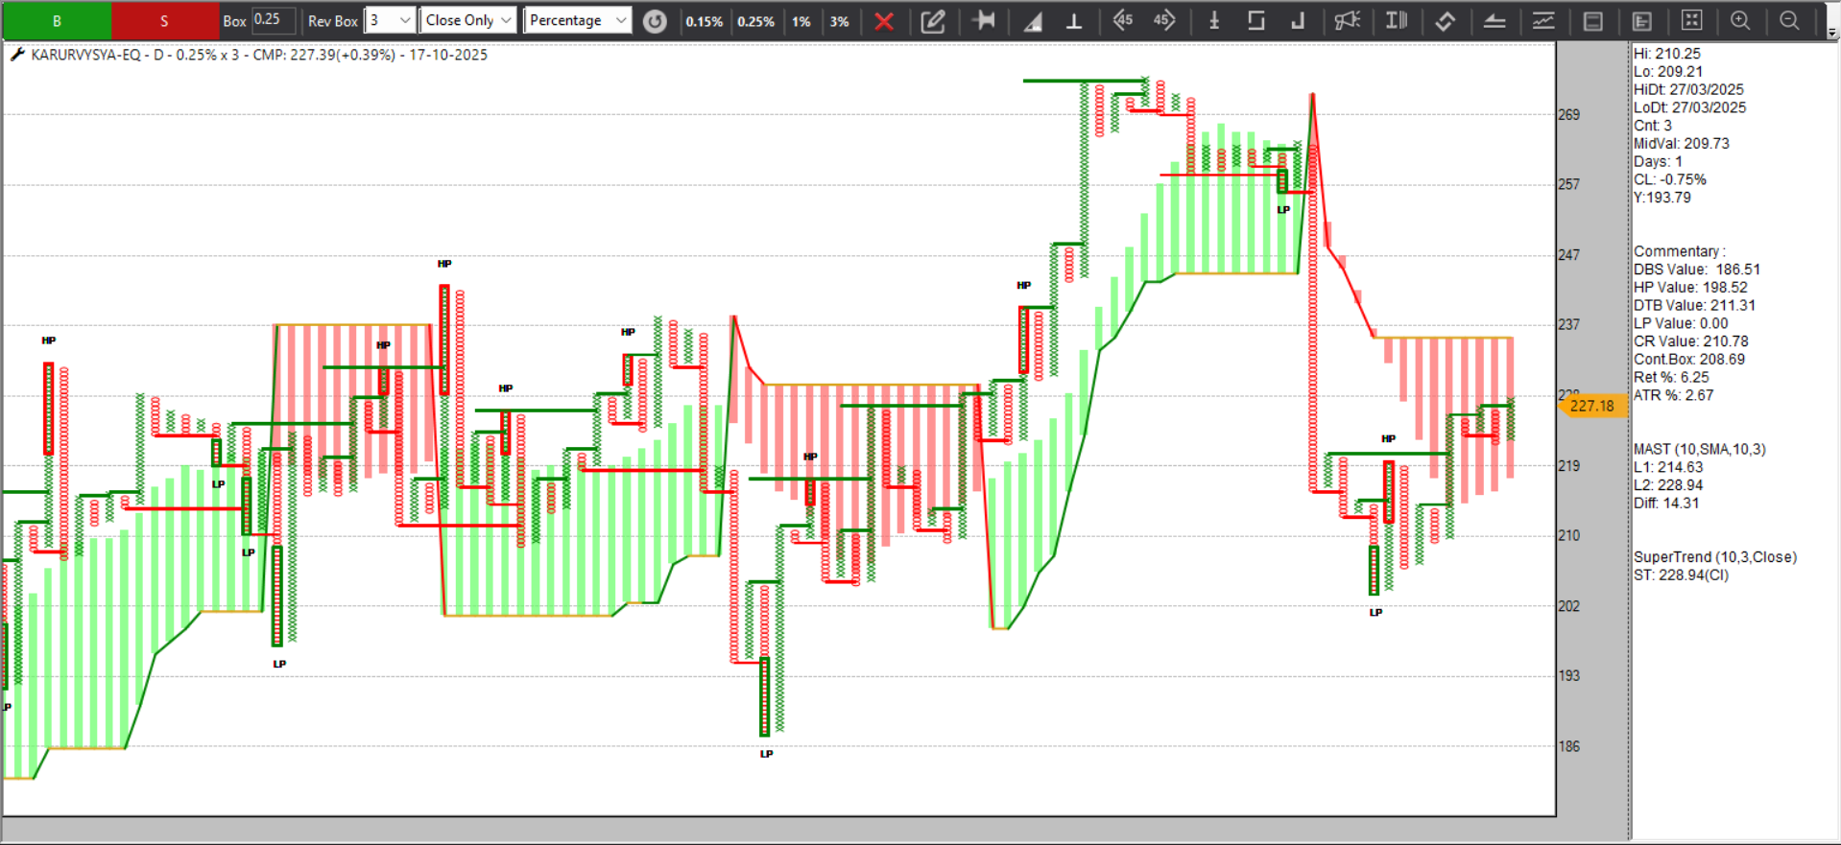
Task: Click the edit pencil icon
Action: click(x=932, y=21)
